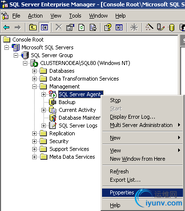
Task: Click the Run a Wizard wand icon
Action: (149, 27)
